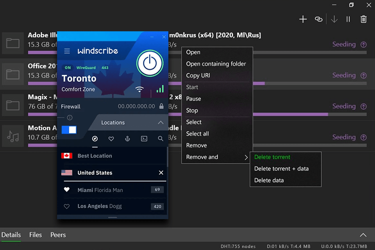Choose Remove in context menu
This screenshot has width=375, height=250.
pos(217,145)
